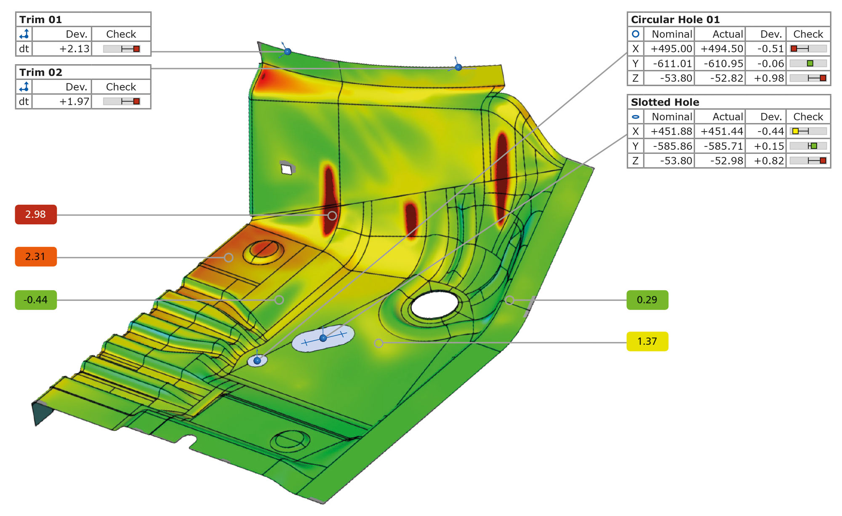842x516 pixels.
Task: Select the circular hole center point marker
Action: [x=257, y=360]
